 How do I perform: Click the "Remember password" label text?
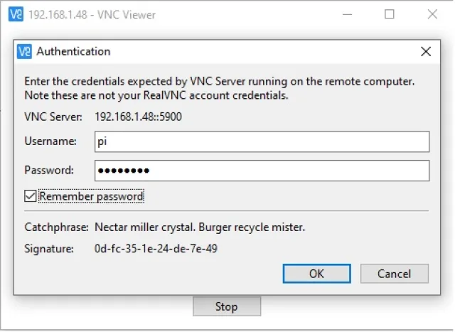[91, 196]
